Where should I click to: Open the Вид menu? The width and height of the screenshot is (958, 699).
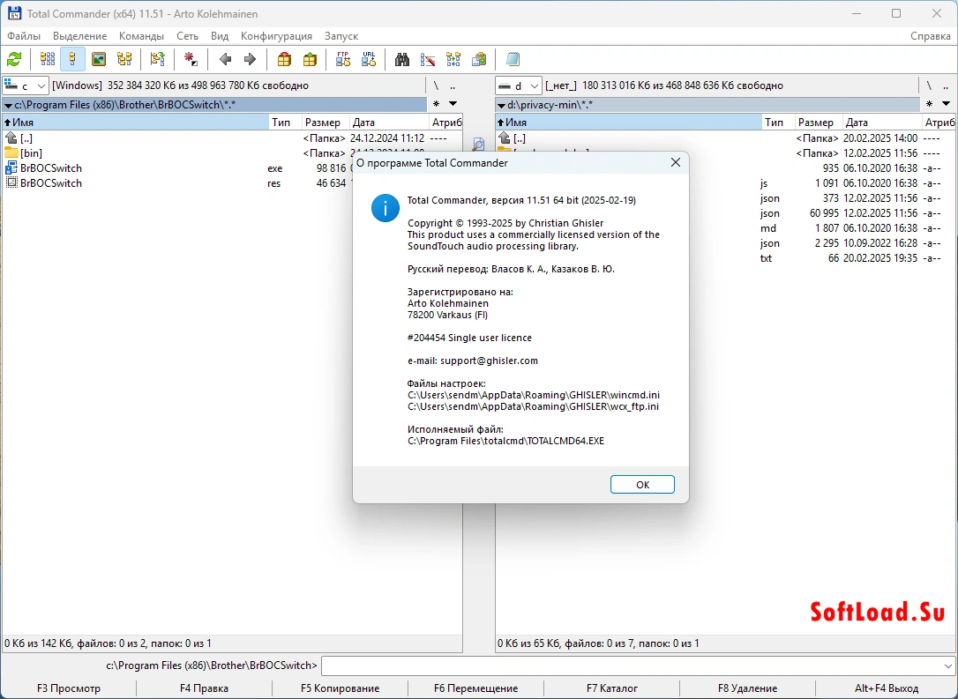[x=220, y=36]
